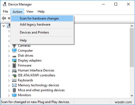Viewport: 135px width, 105px height.
Task: Expand the Monitors category
Action: (9, 95)
